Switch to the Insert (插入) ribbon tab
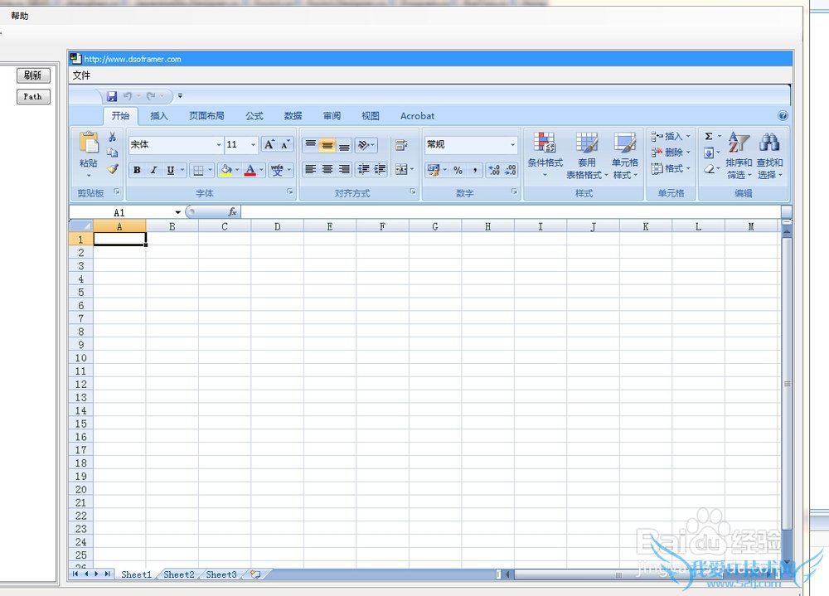 click(x=159, y=116)
